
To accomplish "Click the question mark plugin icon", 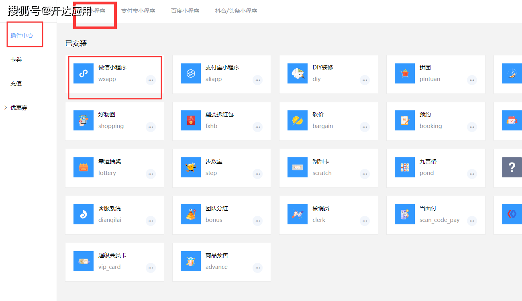I will pyautogui.click(x=512, y=167).
